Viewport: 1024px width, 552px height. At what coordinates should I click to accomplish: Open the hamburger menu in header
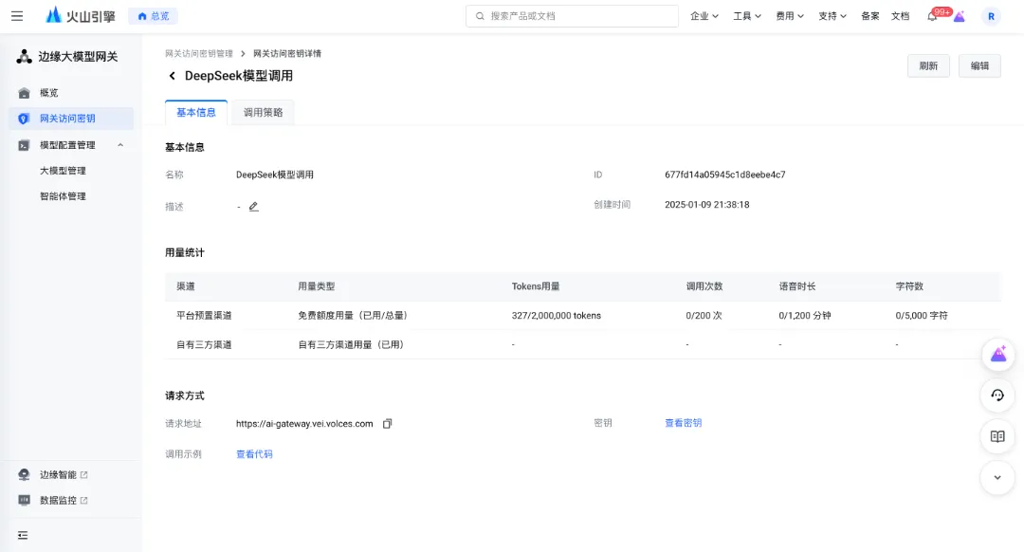pyautogui.click(x=17, y=16)
